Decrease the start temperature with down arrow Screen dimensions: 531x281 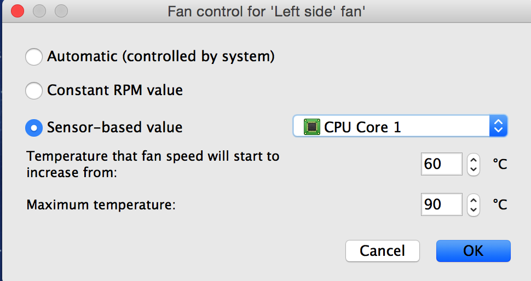click(x=474, y=170)
